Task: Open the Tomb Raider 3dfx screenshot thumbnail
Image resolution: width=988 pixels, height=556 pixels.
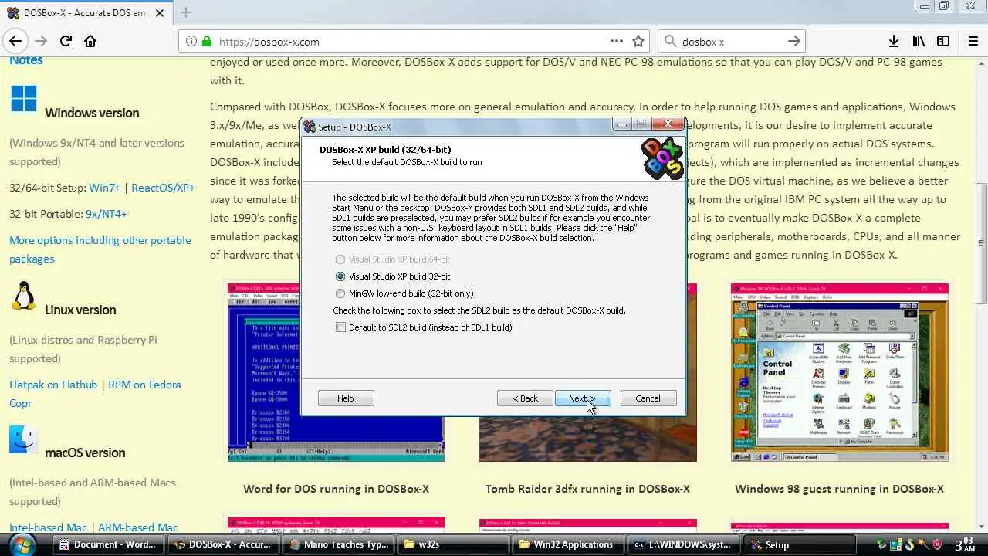Action: pyautogui.click(x=587, y=372)
